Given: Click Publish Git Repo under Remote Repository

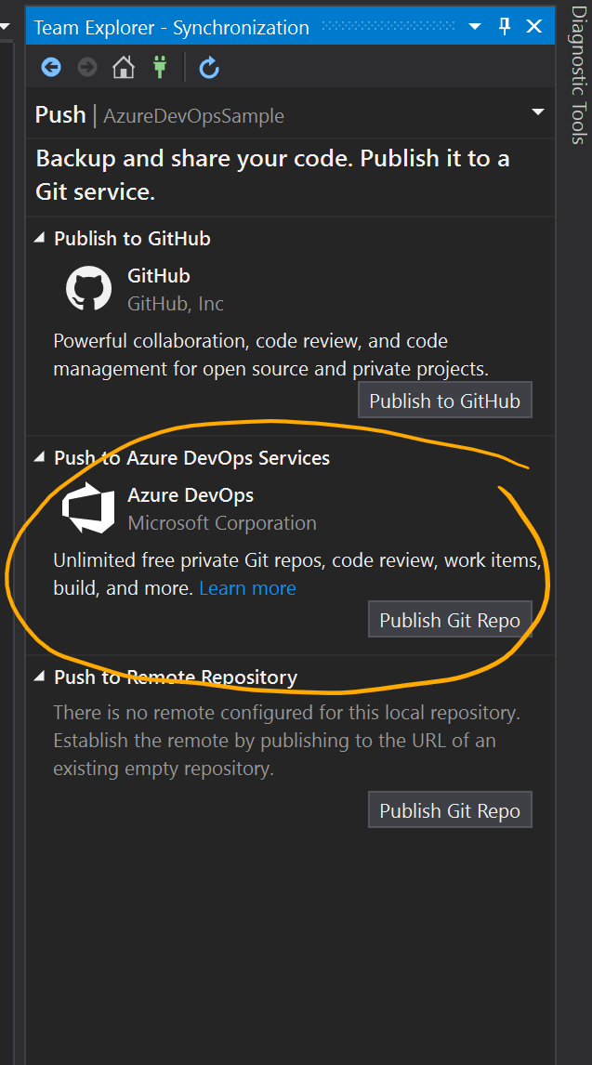Looking at the screenshot, I should point(450,810).
